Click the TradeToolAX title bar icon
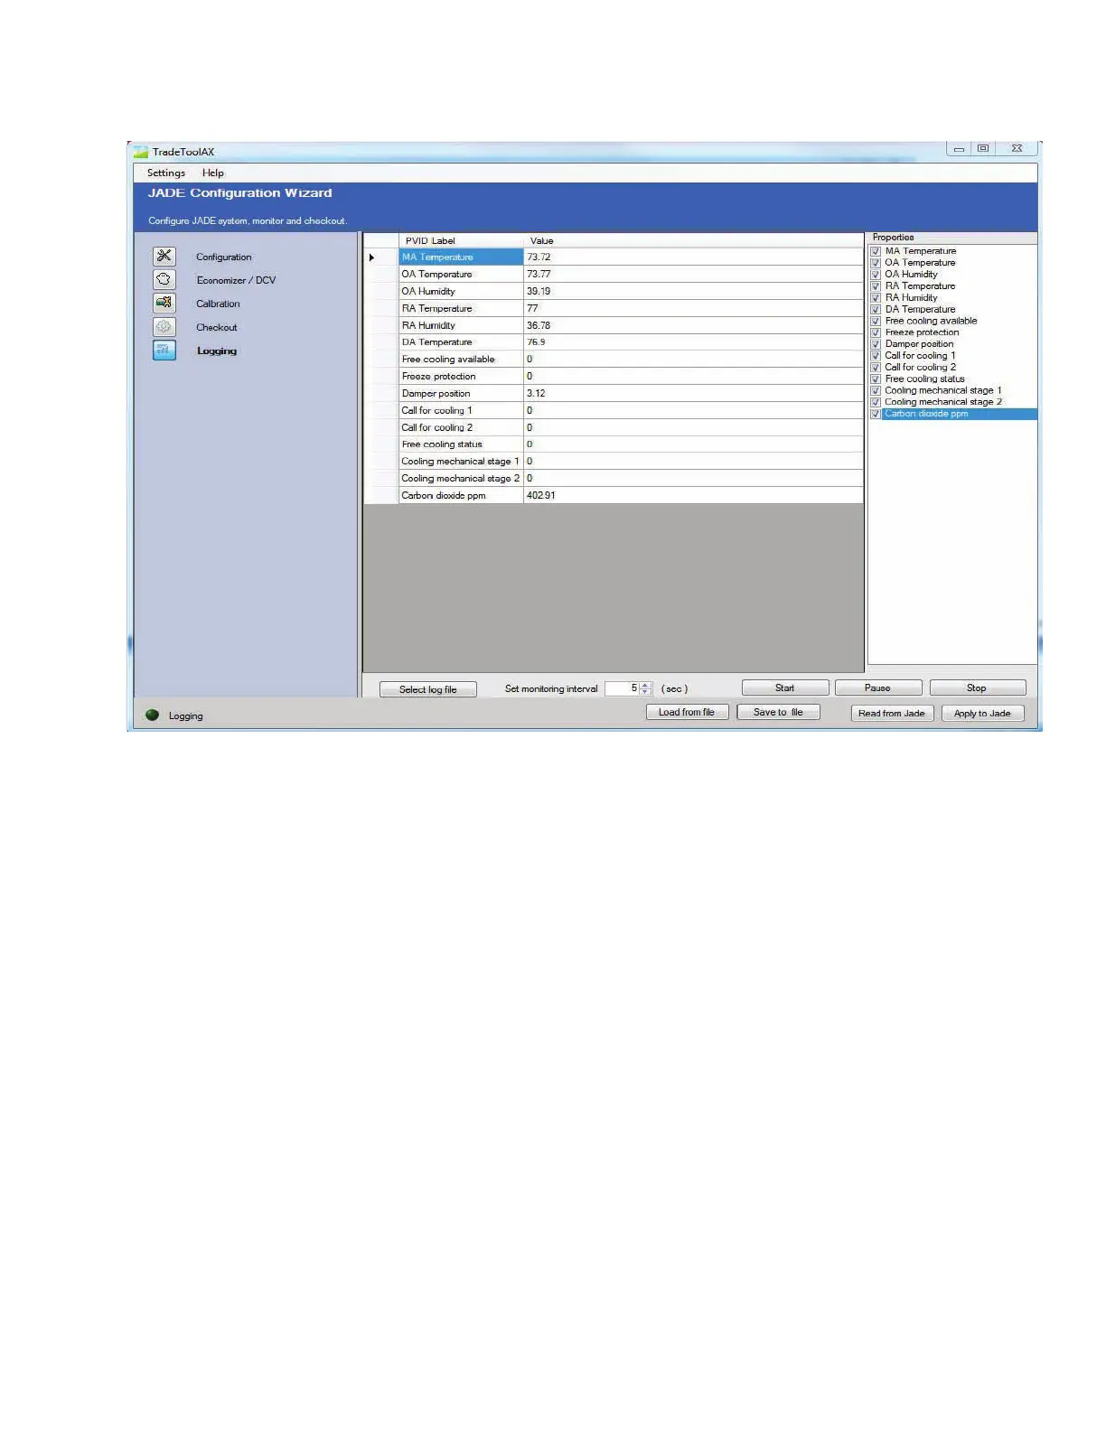 pos(141,152)
